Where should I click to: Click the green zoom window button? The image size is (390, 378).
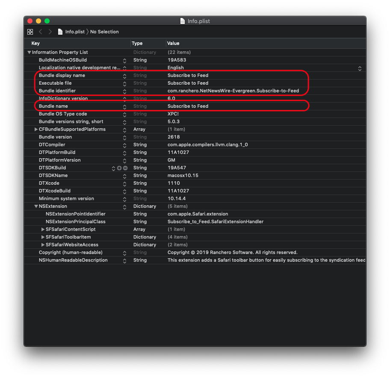pos(47,21)
